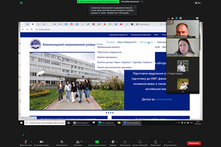Open Примечания notes in Zoom toolbar
The width and height of the screenshot is (221, 147).
click(x=155, y=143)
